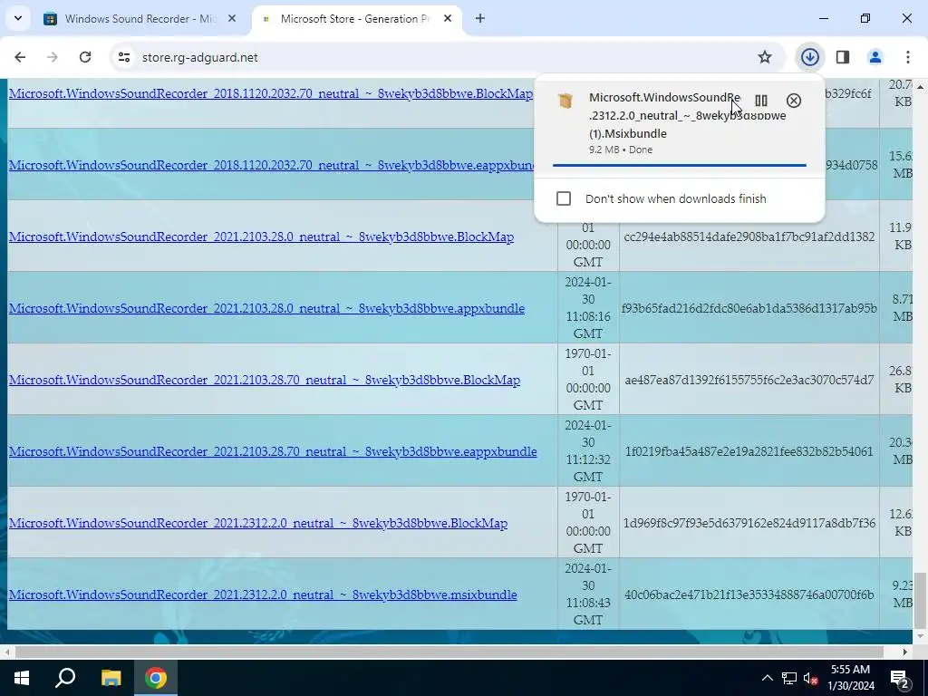Bookmark this page with the star
Image resolution: width=928 pixels, height=696 pixels.
[x=765, y=57]
